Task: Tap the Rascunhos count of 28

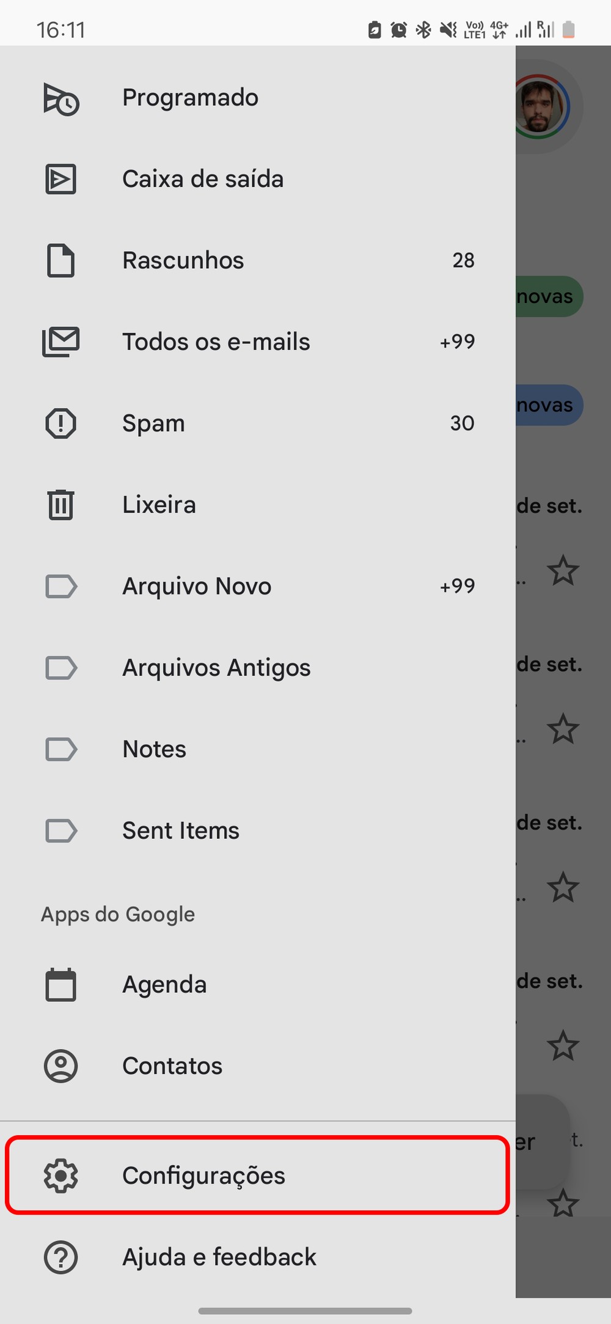Action: (463, 260)
